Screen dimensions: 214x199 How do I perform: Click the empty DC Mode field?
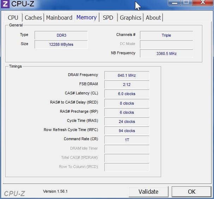(x=166, y=44)
